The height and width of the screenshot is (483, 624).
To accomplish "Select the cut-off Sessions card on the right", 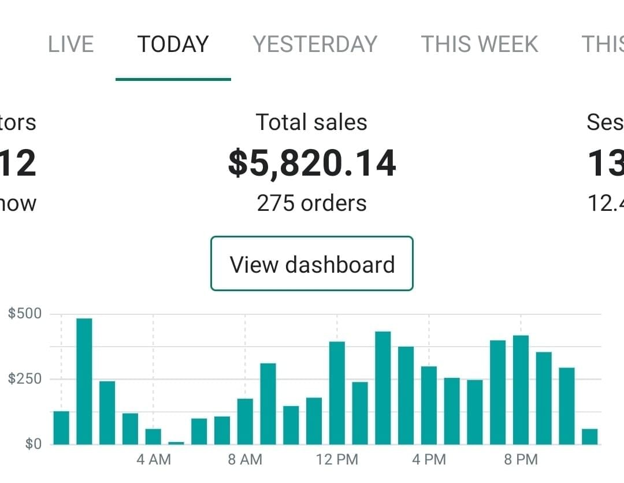I will pos(605,163).
